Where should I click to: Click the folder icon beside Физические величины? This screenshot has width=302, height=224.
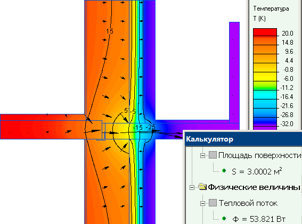[202, 187]
